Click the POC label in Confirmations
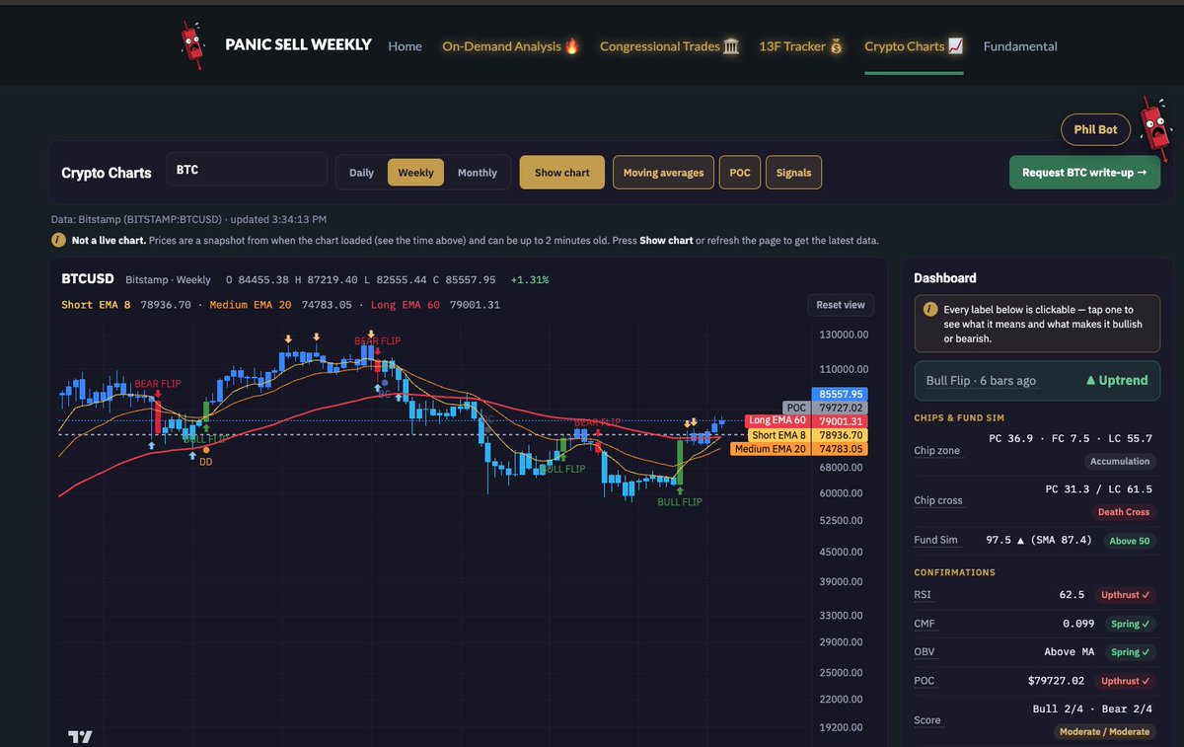This screenshot has height=747, width=1184. pyautogui.click(x=925, y=681)
